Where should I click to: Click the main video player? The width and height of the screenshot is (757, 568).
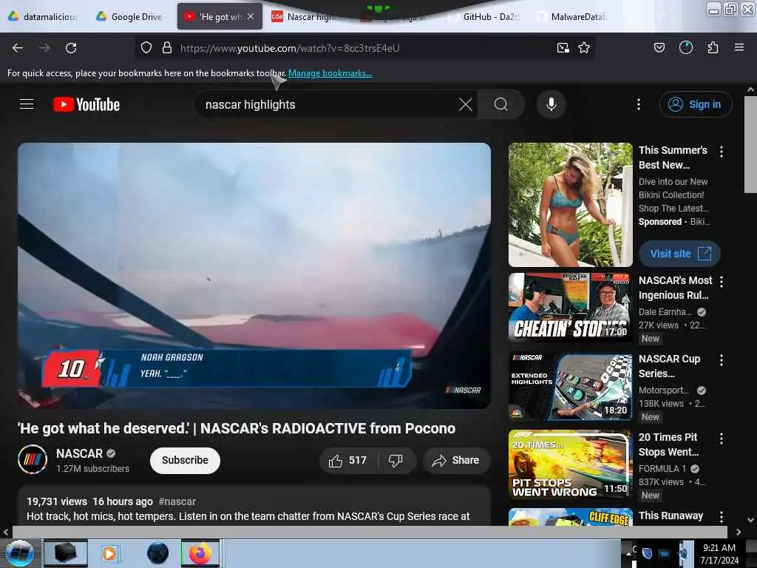[x=254, y=276]
